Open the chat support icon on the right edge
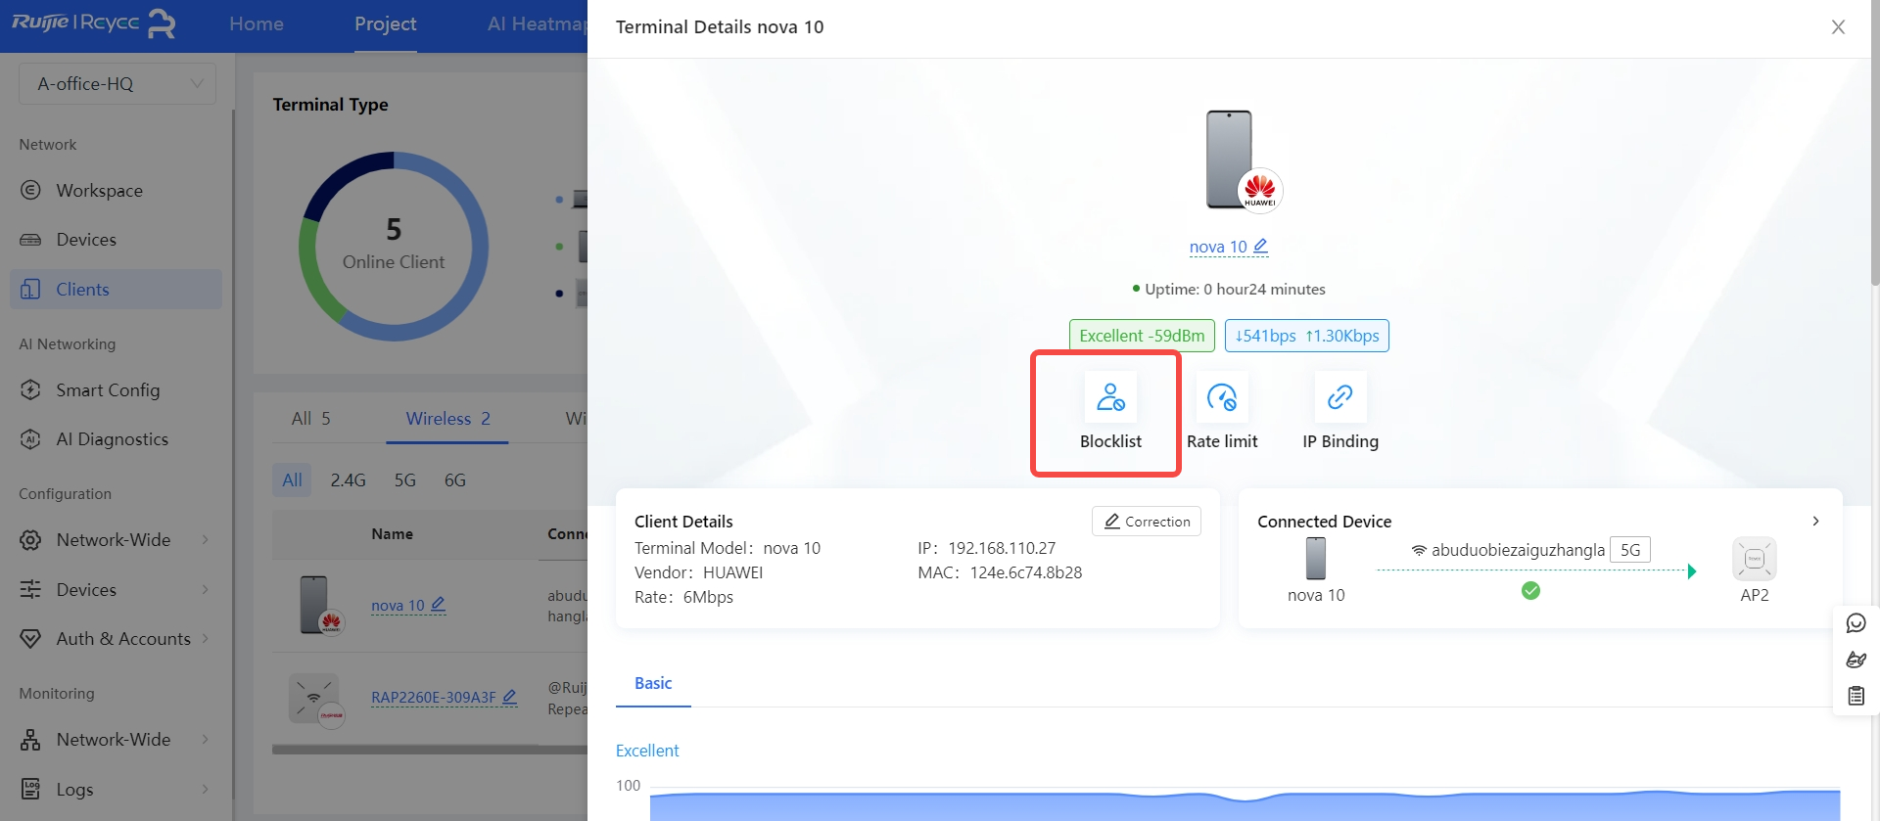The height and width of the screenshot is (821, 1880). pos(1856,623)
